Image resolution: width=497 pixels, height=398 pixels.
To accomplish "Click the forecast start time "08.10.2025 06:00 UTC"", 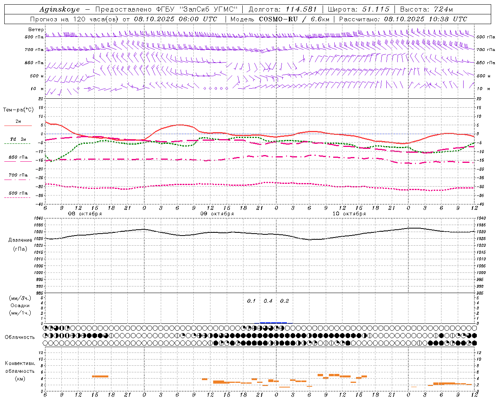I will (176, 19).
